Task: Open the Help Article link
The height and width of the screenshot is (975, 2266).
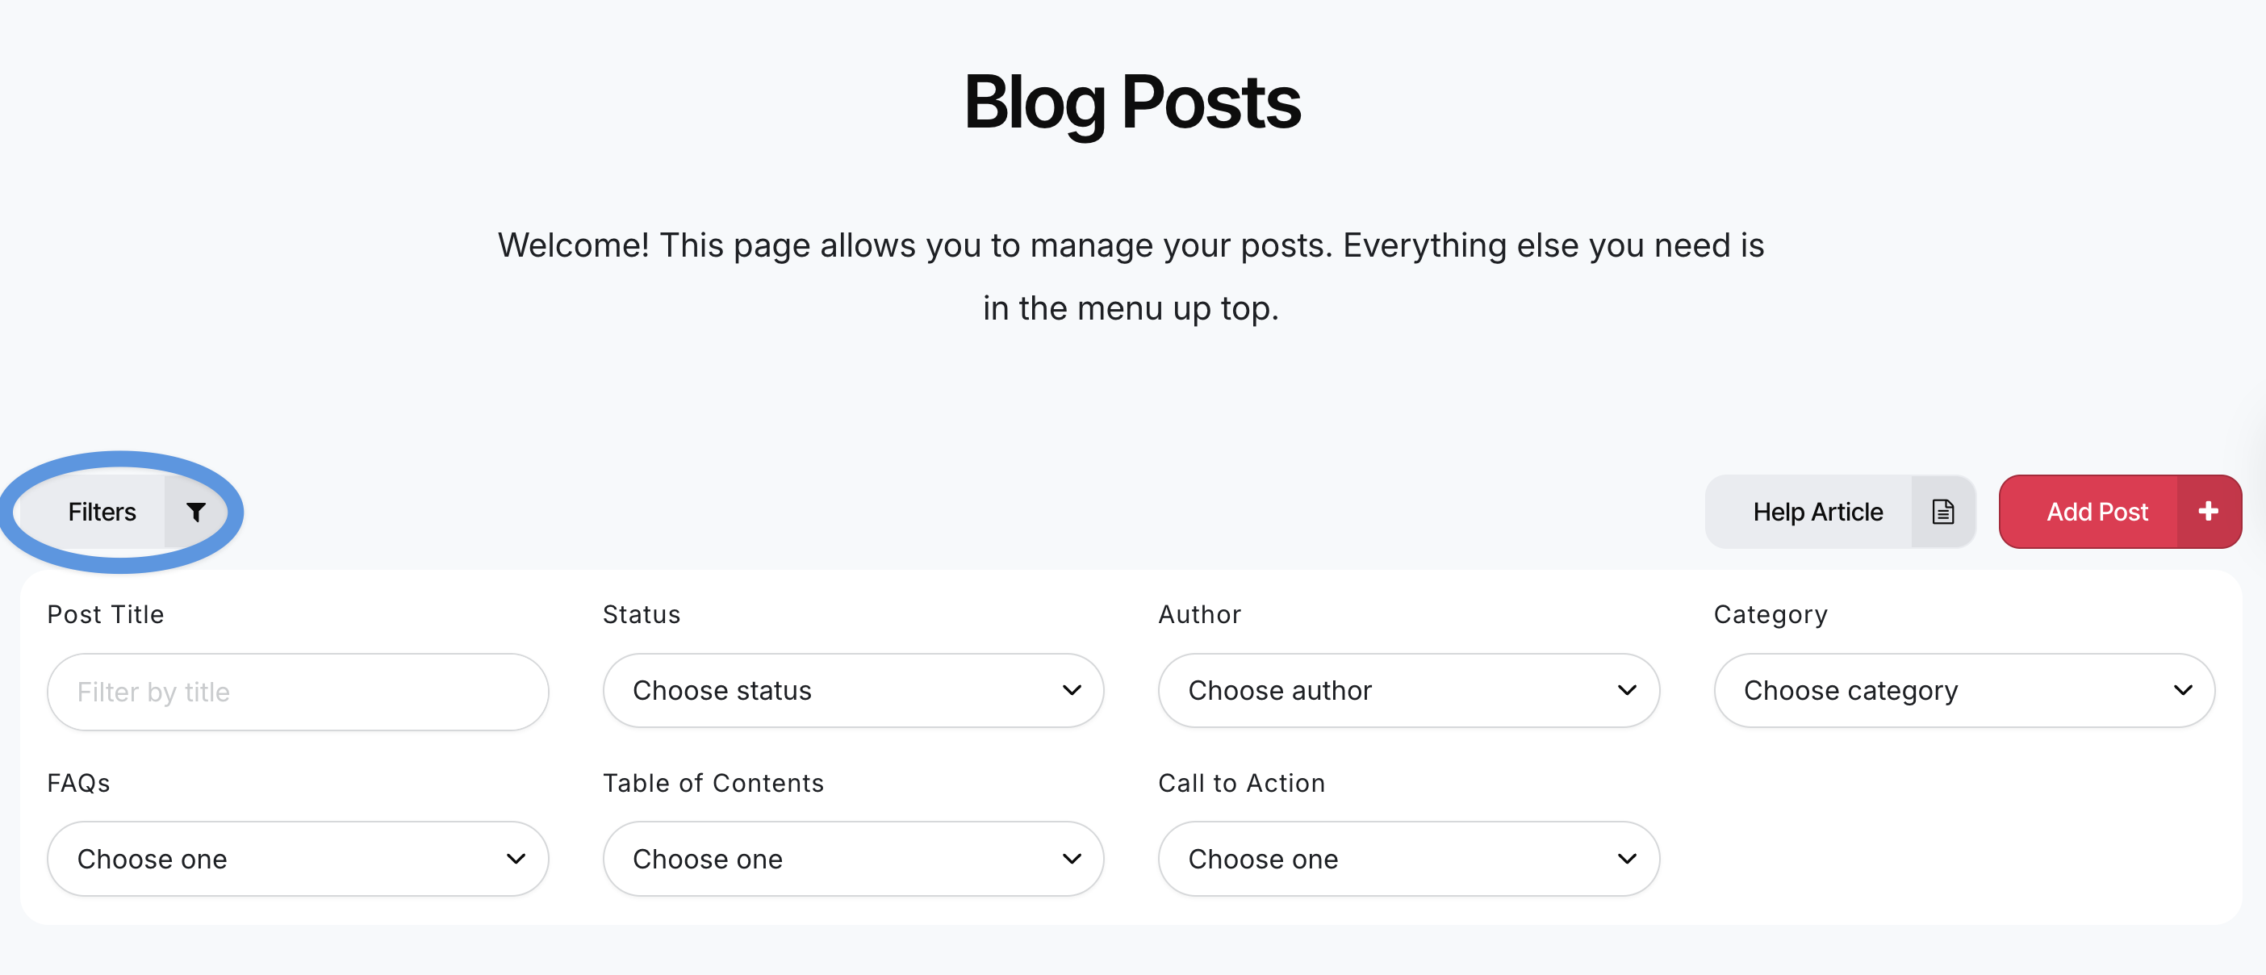Action: pyautogui.click(x=1817, y=513)
